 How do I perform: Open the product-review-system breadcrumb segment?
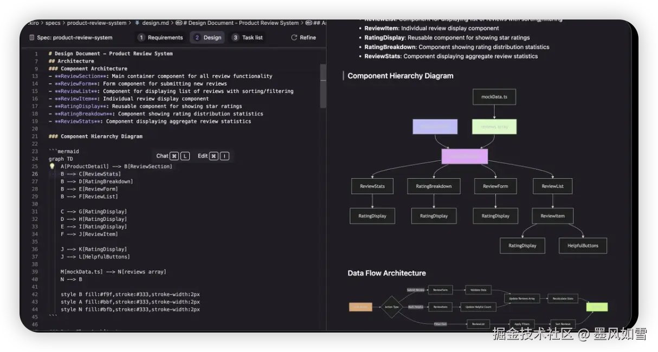[96, 23]
